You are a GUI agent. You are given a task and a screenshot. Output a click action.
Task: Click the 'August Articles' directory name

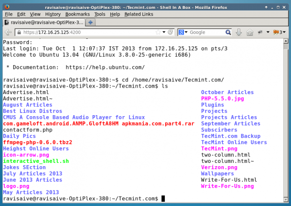point(28,105)
